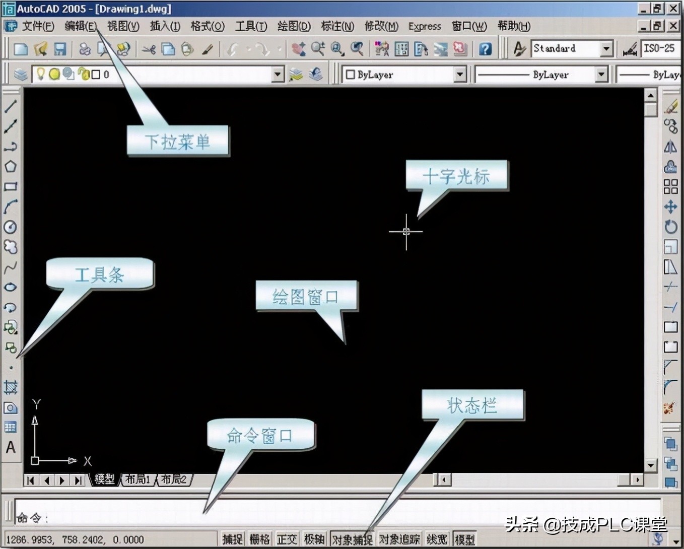The height and width of the screenshot is (549, 684).
Task: Select the Line tool
Action: [x=10, y=107]
